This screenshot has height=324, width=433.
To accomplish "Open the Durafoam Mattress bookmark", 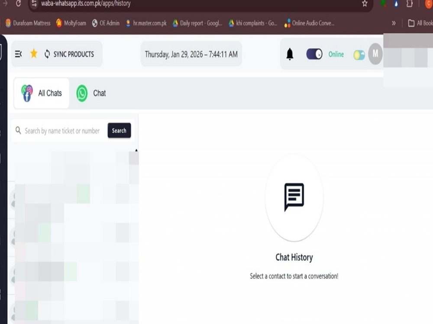I will click(28, 23).
